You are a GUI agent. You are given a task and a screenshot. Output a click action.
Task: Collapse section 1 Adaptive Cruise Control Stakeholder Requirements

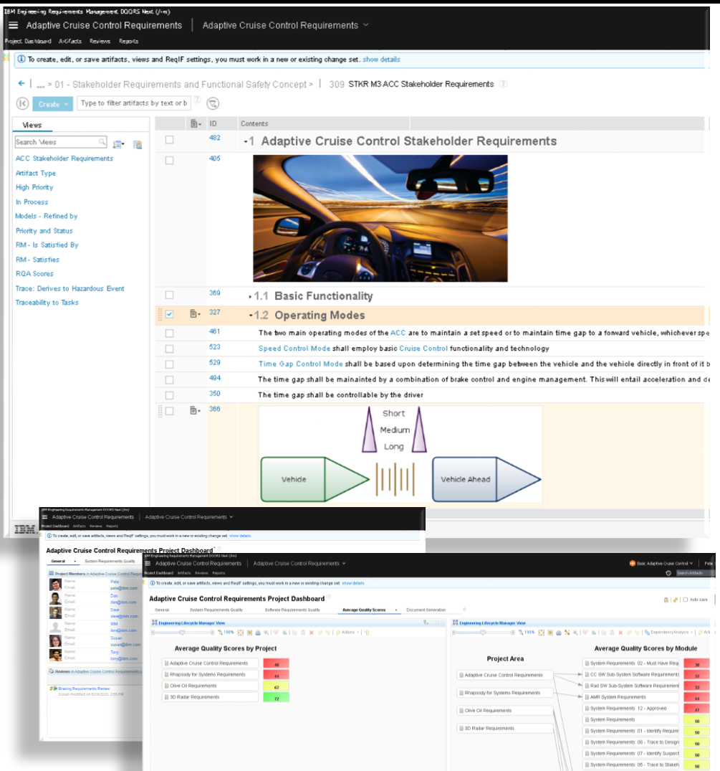pyautogui.click(x=246, y=141)
